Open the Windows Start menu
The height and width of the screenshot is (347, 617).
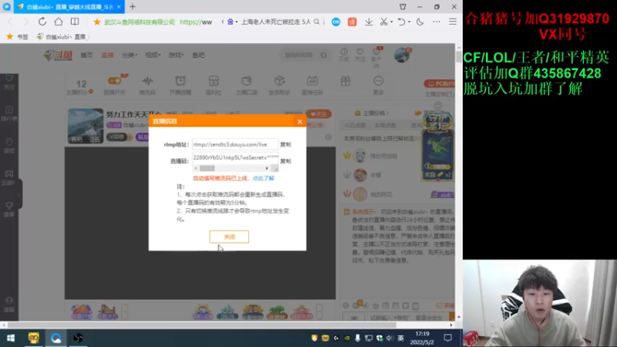coord(11,338)
